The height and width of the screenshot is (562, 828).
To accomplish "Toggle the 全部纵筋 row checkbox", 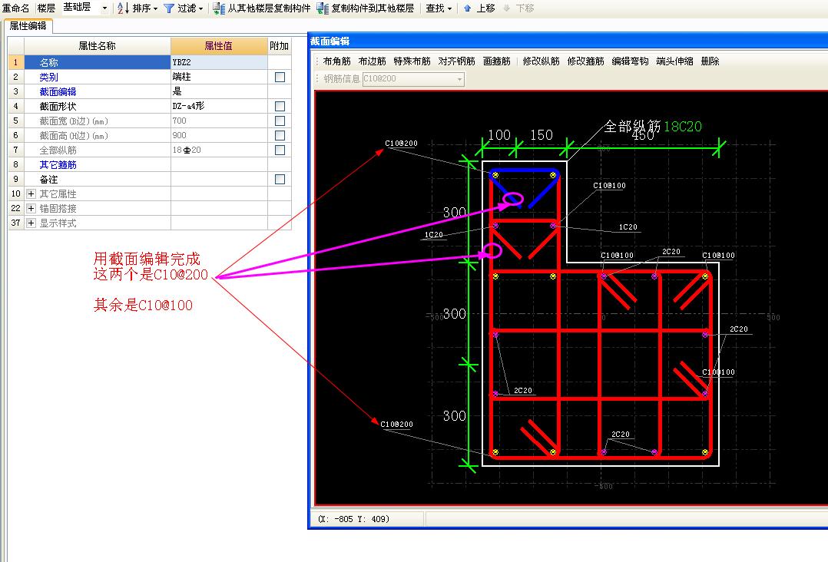I will click(x=280, y=150).
